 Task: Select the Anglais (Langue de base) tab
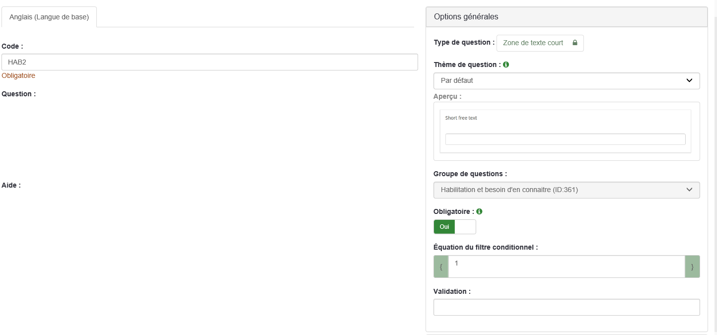pos(49,17)
